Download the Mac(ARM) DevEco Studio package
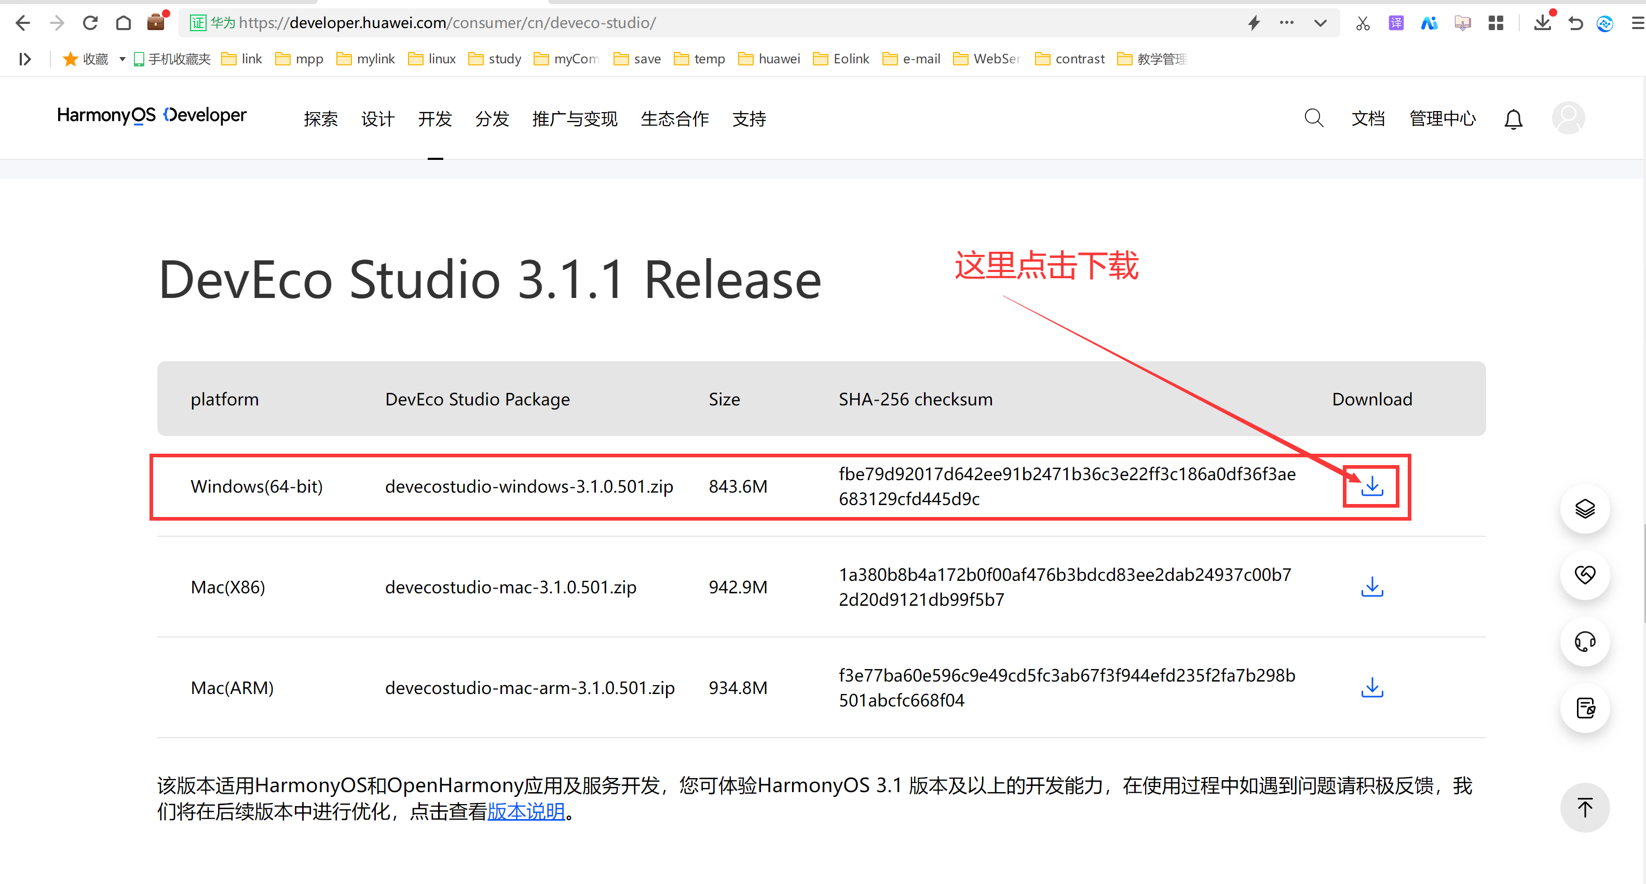 click(x=1371, y=688)
